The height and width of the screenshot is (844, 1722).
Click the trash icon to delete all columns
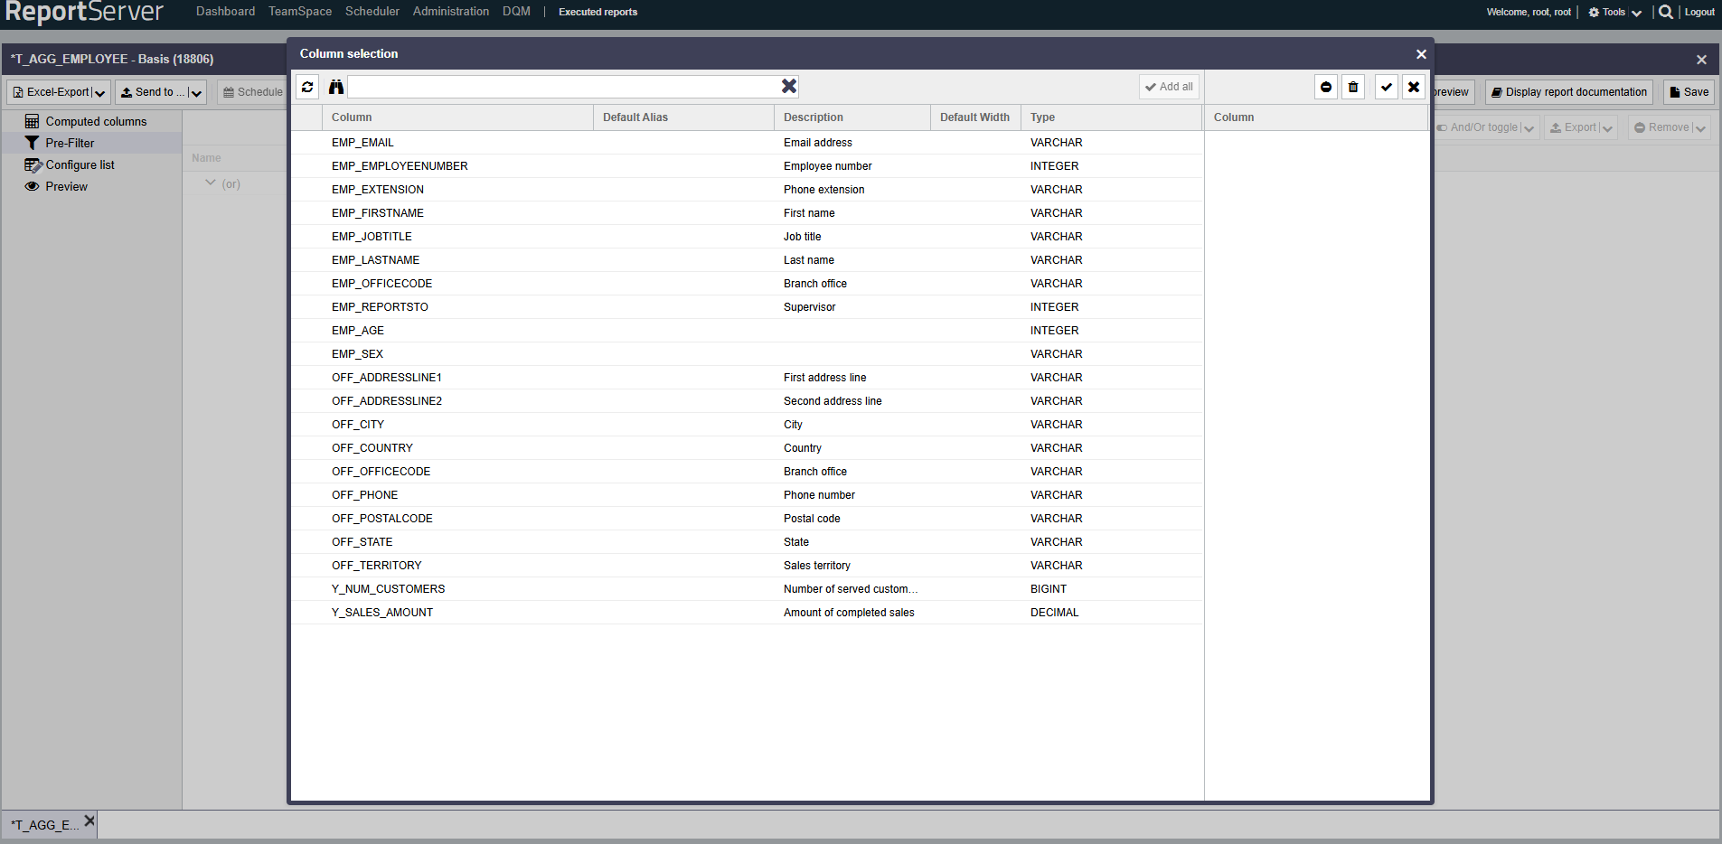(1352, 87)
